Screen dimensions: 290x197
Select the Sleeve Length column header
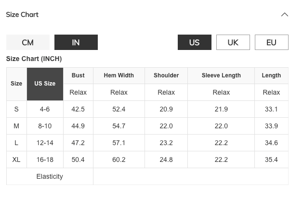point(221,75)
